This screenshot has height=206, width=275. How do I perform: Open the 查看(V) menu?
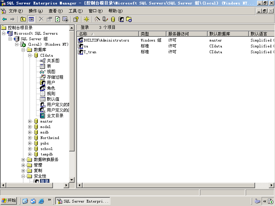(x=56, y=11)
